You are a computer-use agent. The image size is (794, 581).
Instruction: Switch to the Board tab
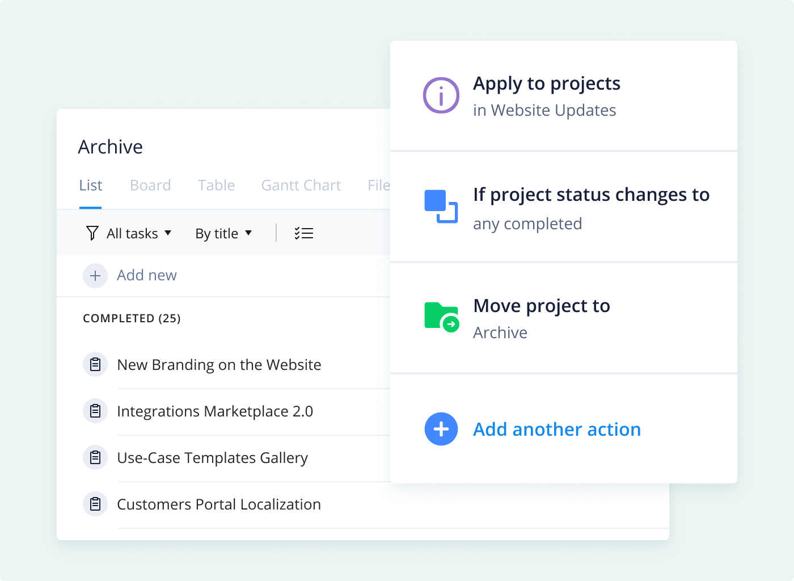click(x=150, y=186)
